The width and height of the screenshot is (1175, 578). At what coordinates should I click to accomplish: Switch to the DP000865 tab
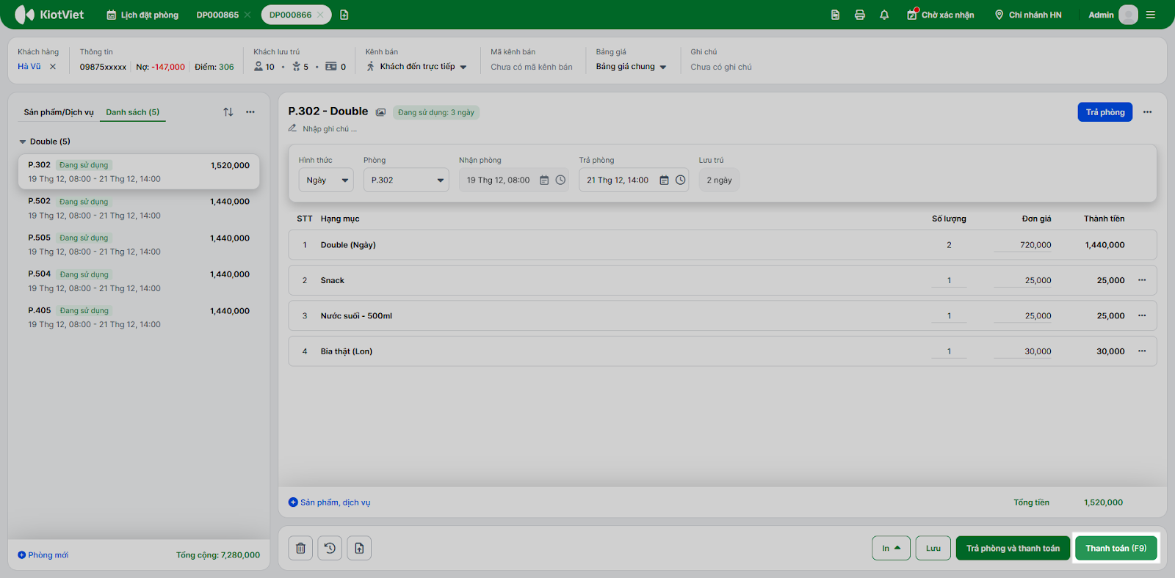click(217, 15)
